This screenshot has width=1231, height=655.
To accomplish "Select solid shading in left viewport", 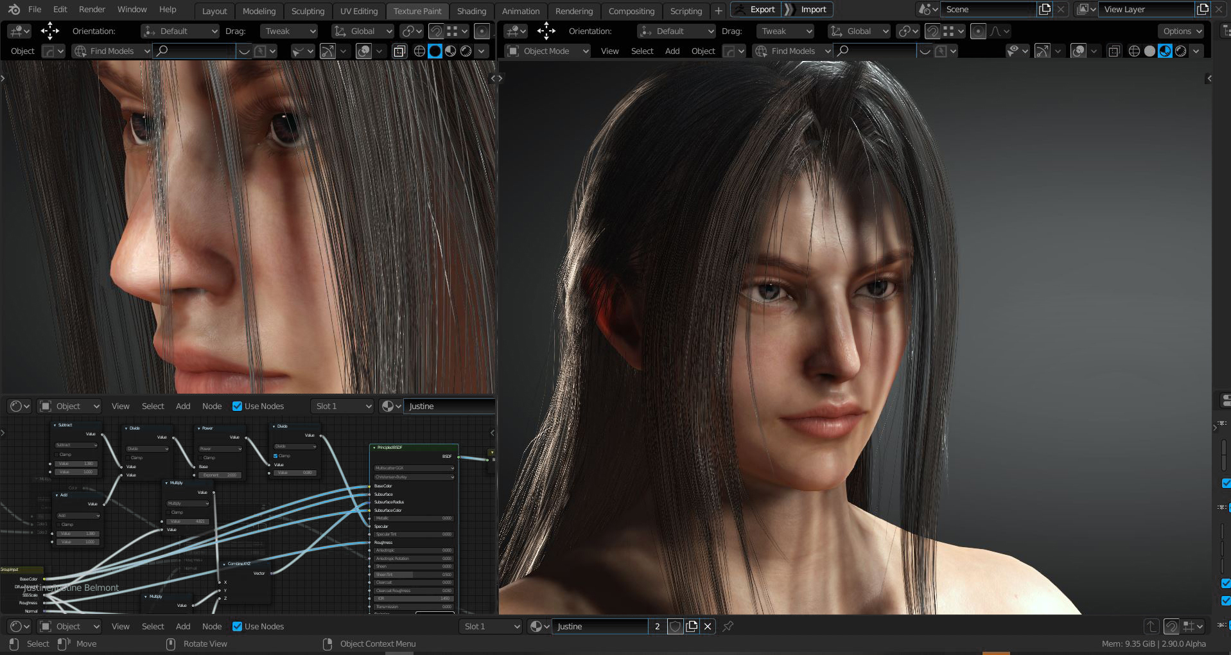I will point(435,51).
